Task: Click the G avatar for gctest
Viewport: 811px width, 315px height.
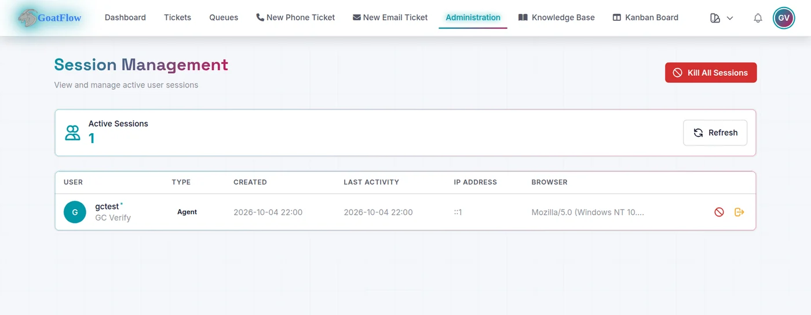Action: [x=75, y=212]
